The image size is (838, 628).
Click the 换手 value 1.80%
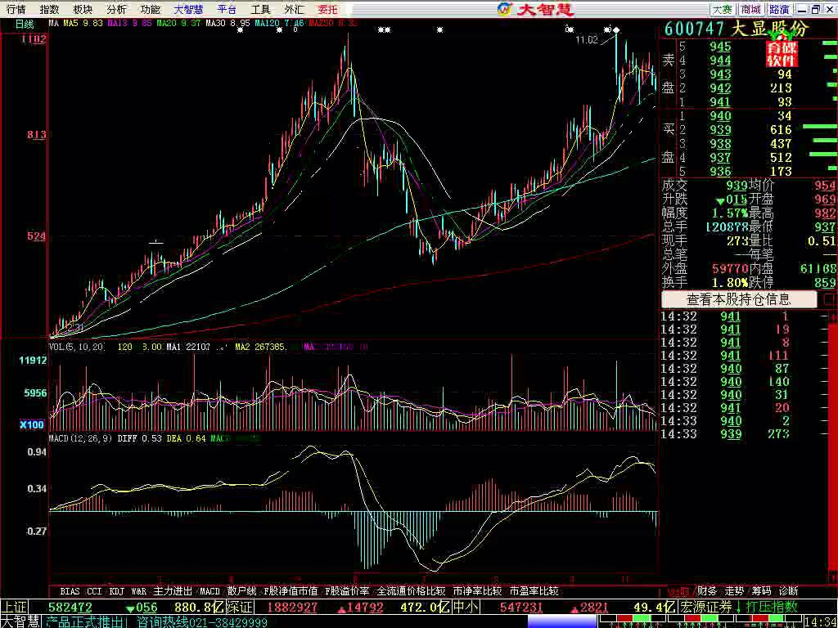pyautogui.click(x=730, y=282)
